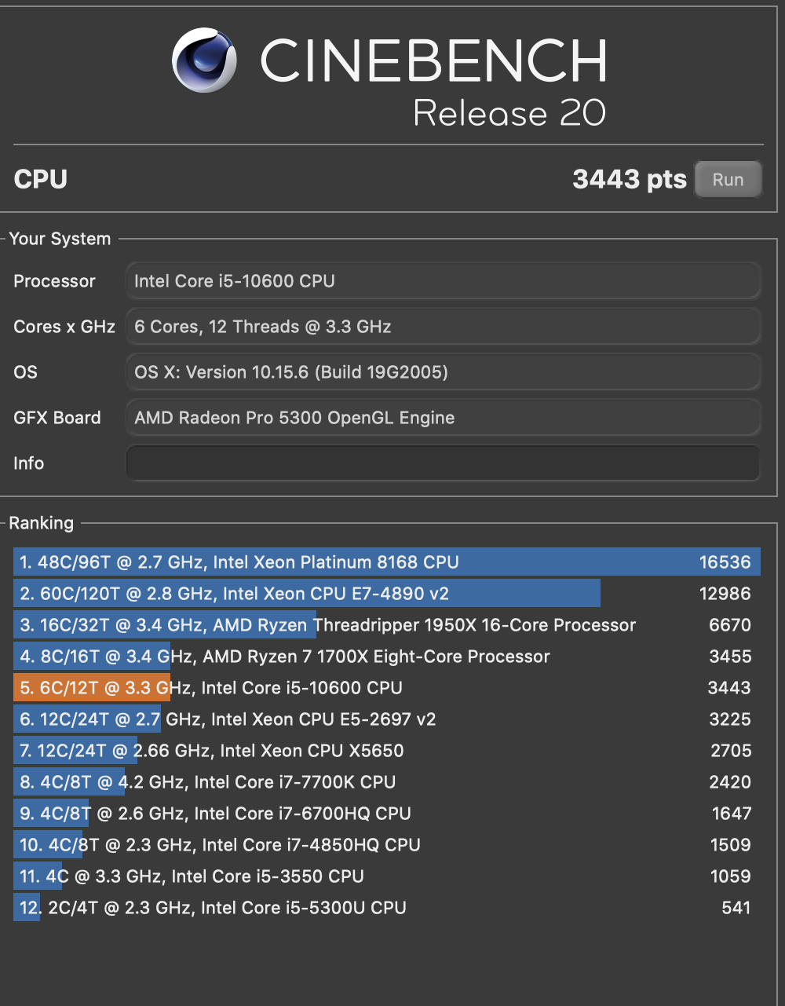The width and height of the screenshot is (785, 1006).
Task: Click the GFX Board field
Action: [x=443, y=418]
